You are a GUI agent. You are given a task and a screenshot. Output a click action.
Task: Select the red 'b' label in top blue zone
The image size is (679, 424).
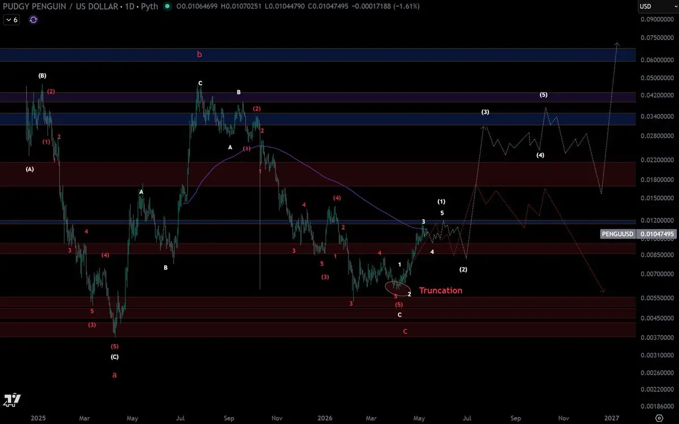point(199,55)
